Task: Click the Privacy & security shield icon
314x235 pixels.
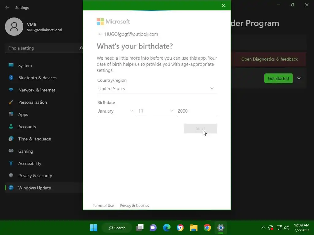Action: tap(11, 175)
